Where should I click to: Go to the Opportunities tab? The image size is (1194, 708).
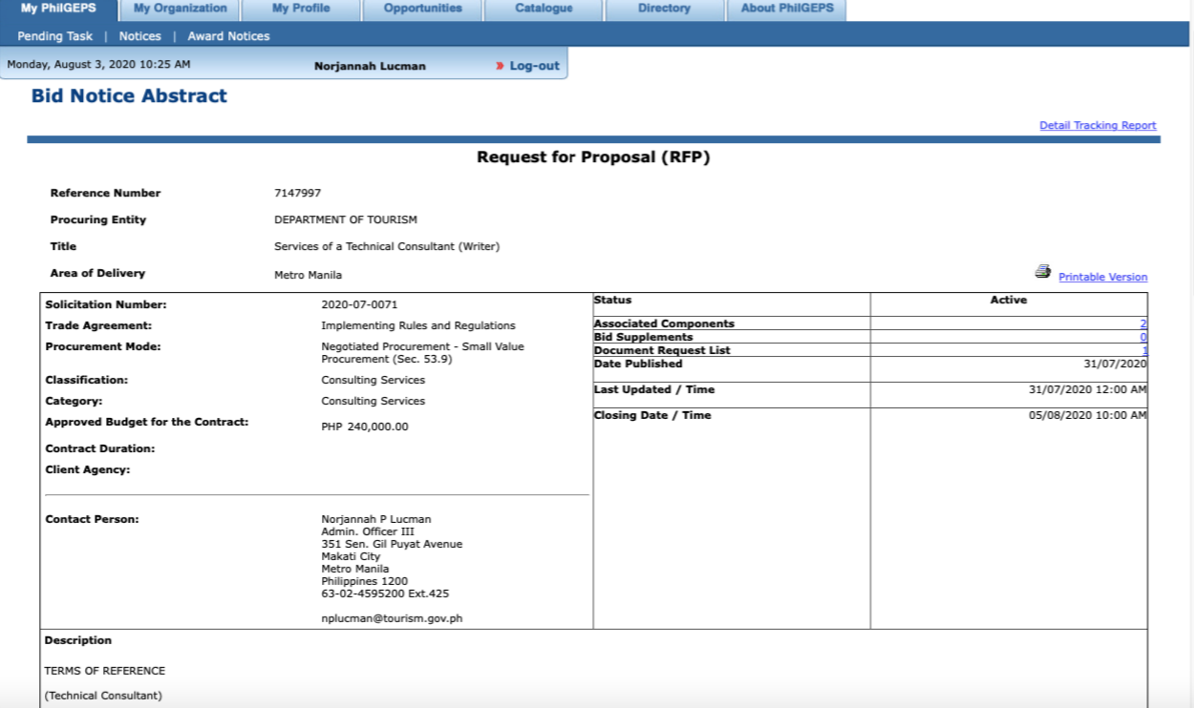(x=422, y=8)
